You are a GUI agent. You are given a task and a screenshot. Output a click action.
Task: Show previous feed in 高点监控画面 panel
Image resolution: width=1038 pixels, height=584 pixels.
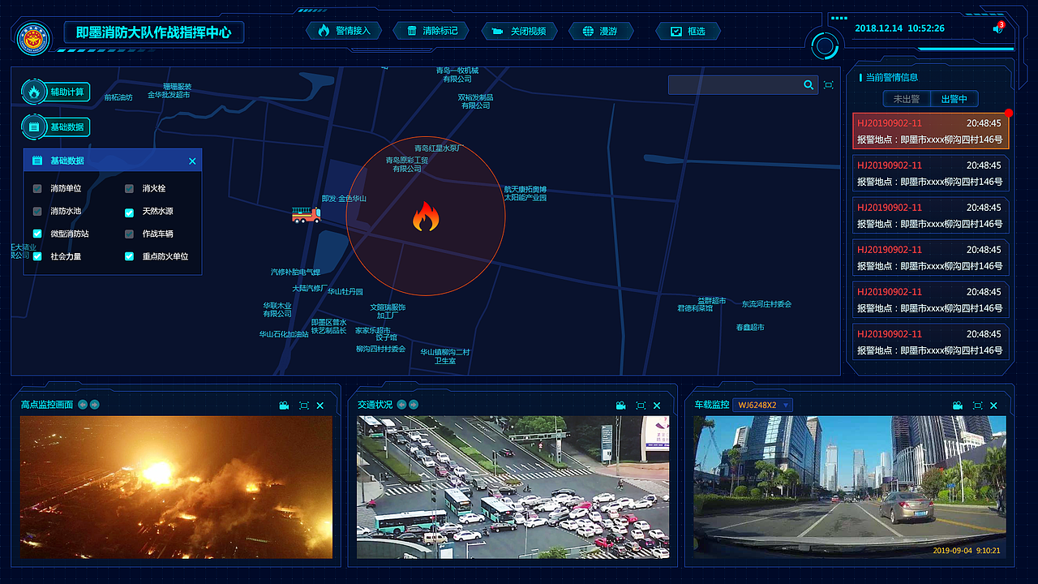click(x=83, y=405)
